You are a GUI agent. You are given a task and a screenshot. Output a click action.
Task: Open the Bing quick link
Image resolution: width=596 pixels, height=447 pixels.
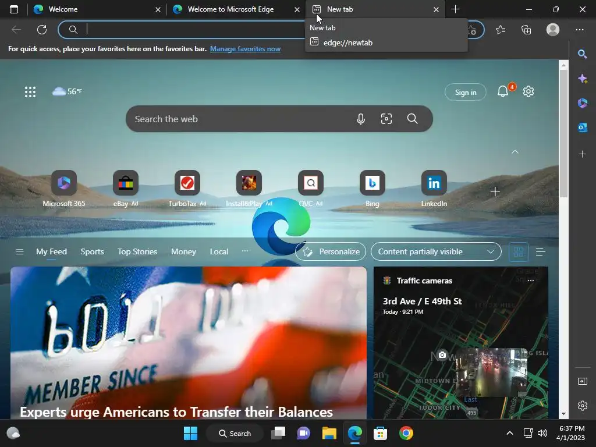372,189
